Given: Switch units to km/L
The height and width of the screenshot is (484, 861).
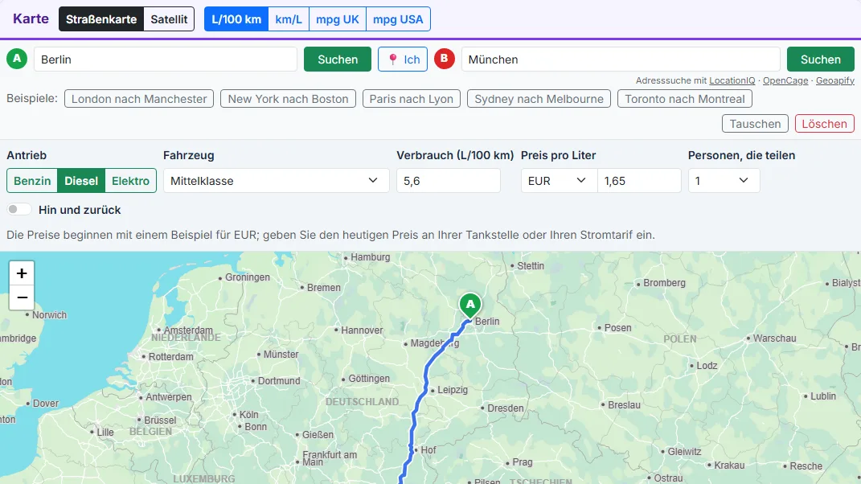Looking at the screenshot, I should point(289,19).
